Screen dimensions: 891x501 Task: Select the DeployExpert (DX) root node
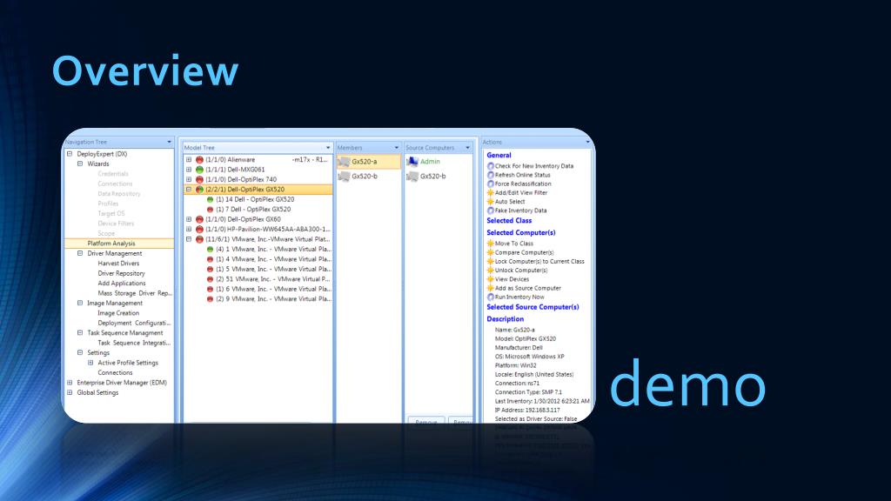coord(102,154)
